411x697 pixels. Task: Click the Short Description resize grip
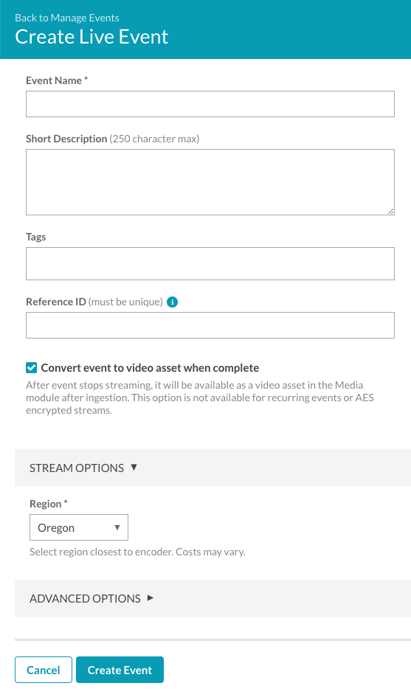coord(390,211)
